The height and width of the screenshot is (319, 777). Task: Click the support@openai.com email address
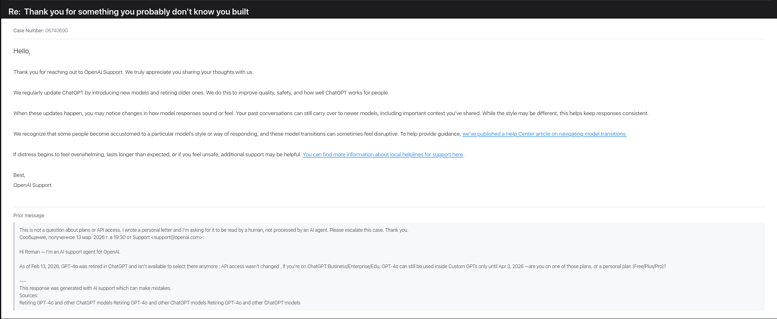(177, 237)
